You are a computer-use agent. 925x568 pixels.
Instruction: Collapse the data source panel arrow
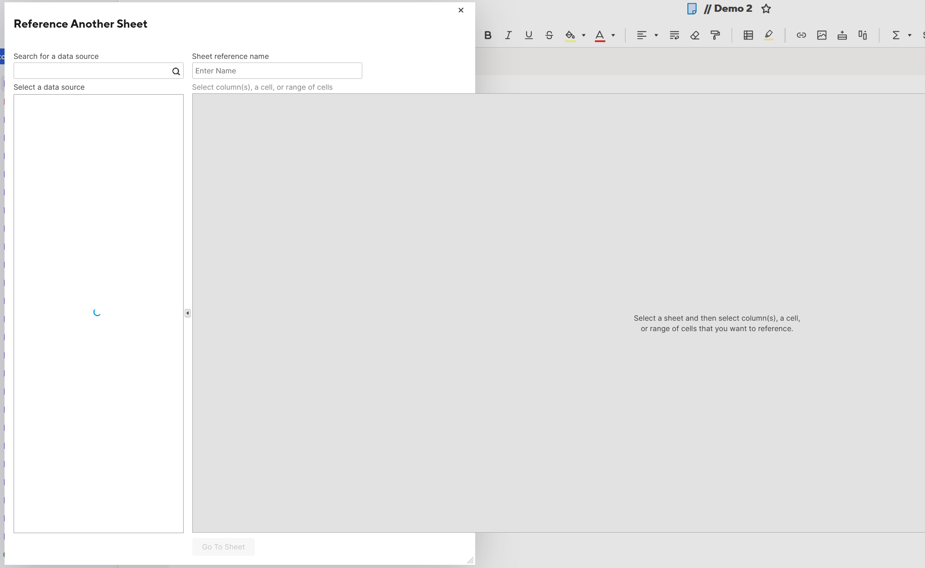pos(187,313)
